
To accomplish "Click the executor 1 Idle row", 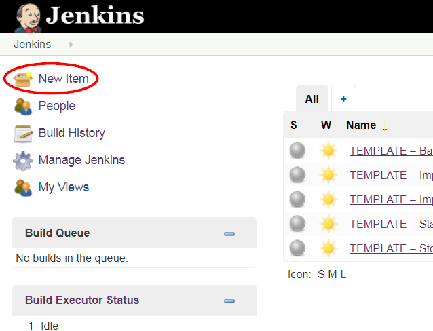I will (x=134, y=325).
